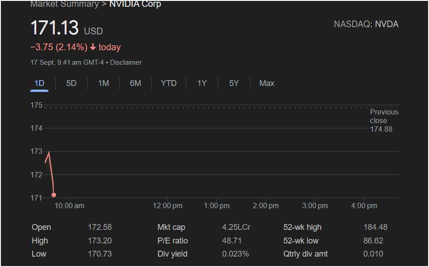
Task: Click the Market Summary breadcrumb
Action: coord(64,4)
